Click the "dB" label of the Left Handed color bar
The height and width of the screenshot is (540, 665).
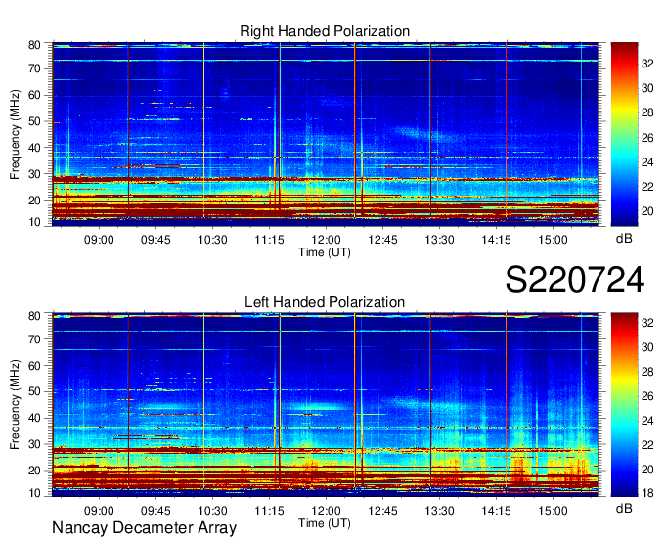pyautogui.click(x=624, y=508)
